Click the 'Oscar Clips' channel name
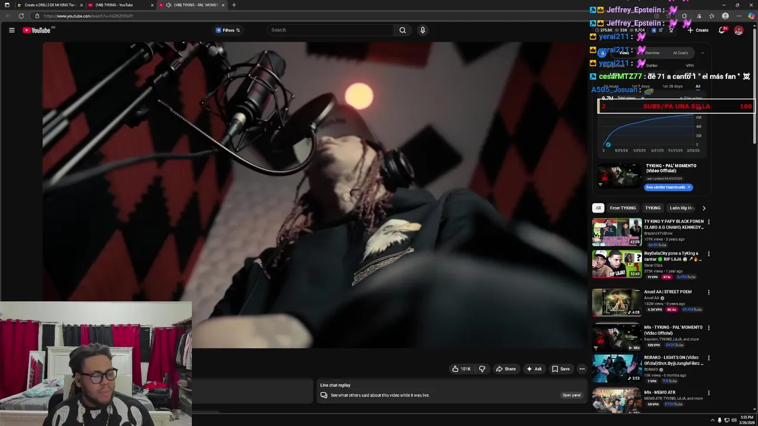758x426 pixels. pyautogui.click(x=654, y=265)
